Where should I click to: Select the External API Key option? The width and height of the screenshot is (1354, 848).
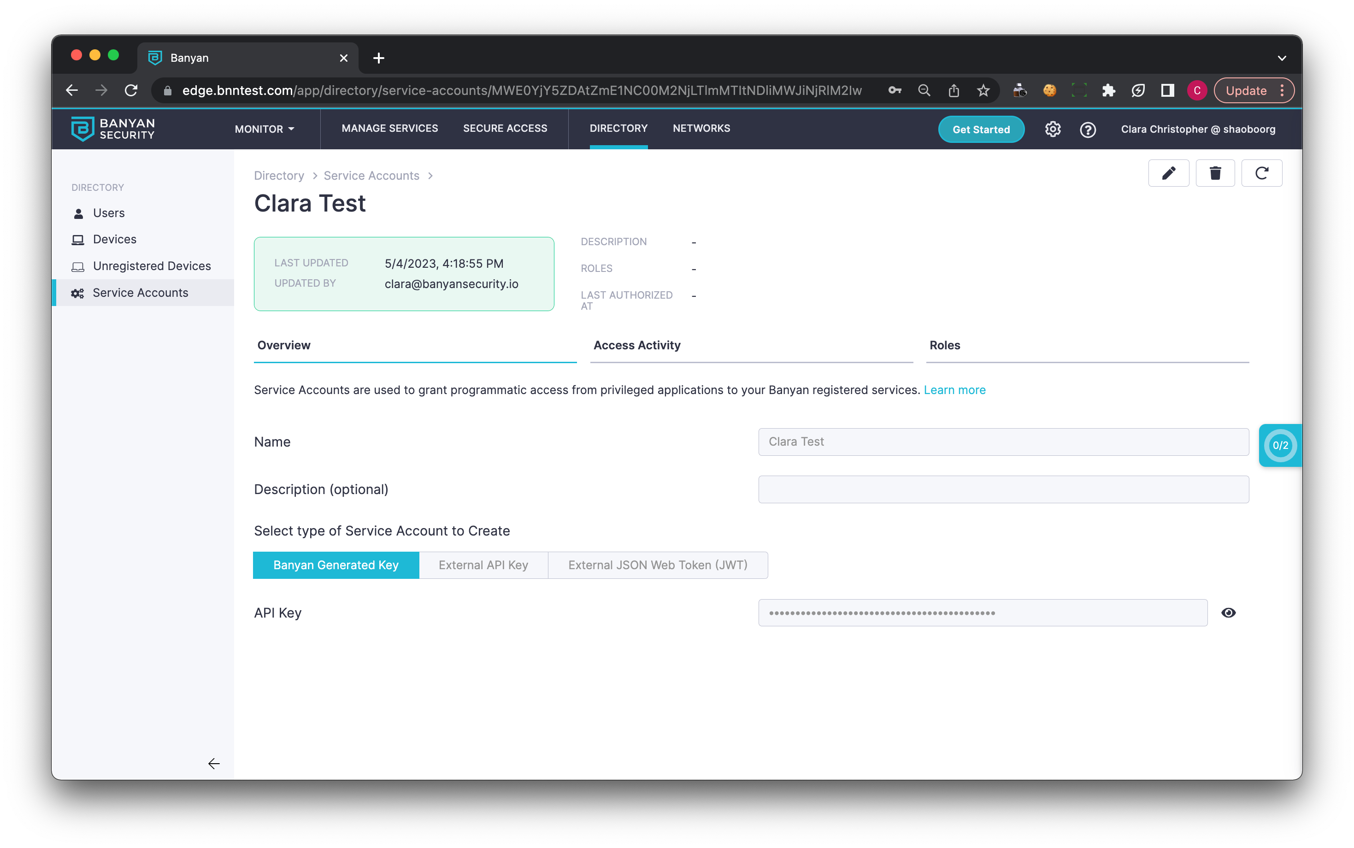click(483, 565)
